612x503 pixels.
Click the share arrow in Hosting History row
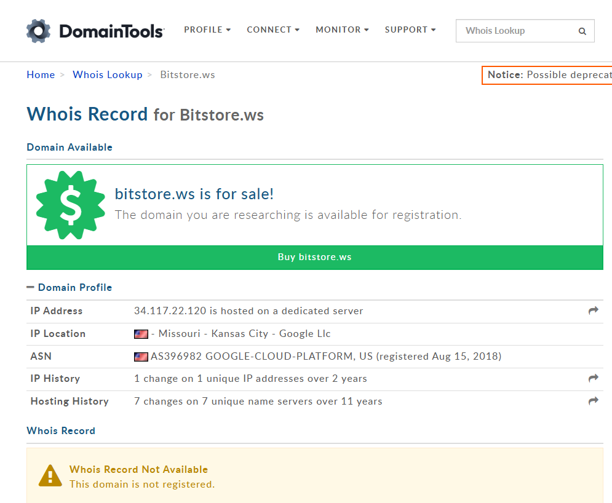coord(593,401)
